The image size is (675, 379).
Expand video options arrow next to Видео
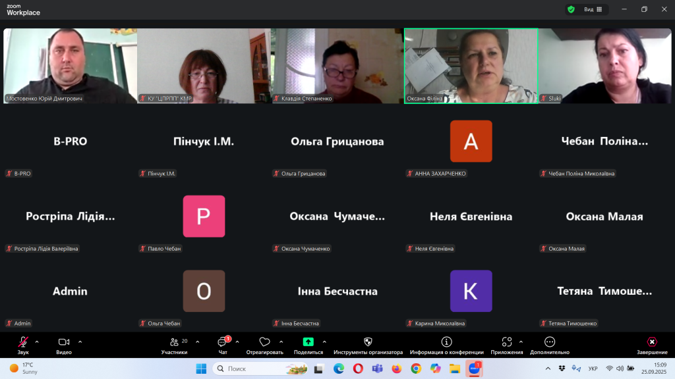click(80, 341)
